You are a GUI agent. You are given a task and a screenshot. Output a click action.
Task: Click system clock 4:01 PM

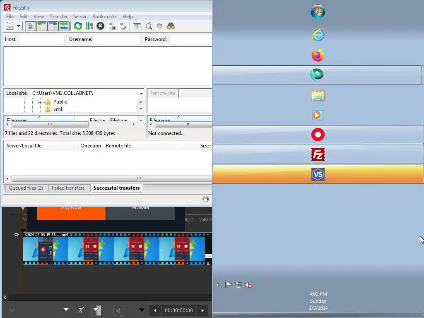pyautogui.click(x=318, y=294)
